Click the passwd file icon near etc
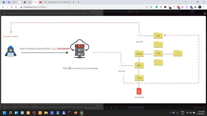207x116 pixels. point(139,36)
